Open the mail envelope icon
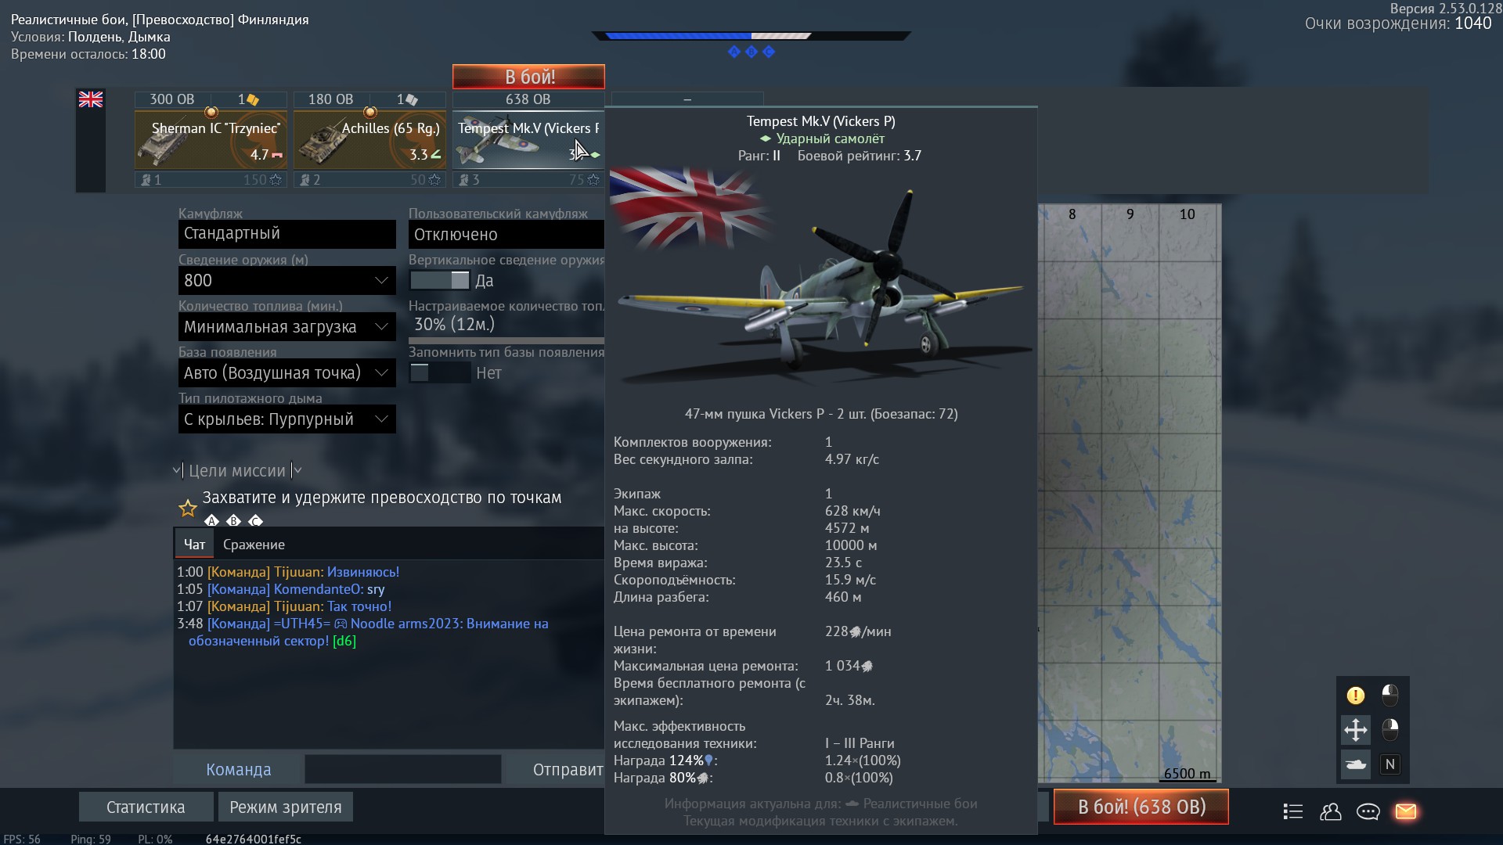Viewport: 1503px width, 845px height. click(x=1405, y=811)
